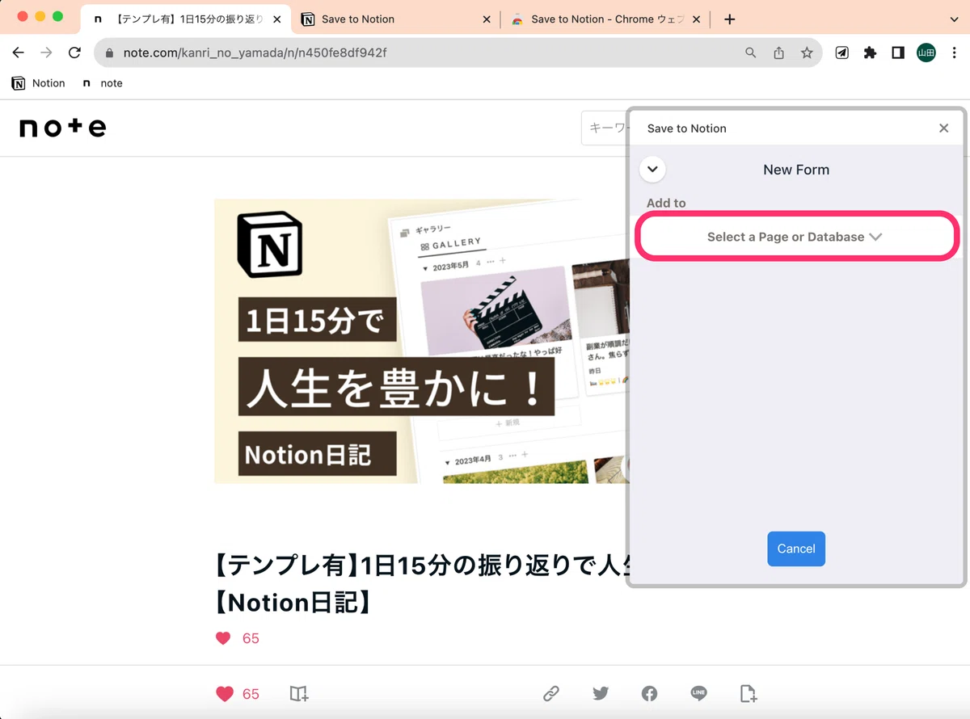Screen dimensions: 970x719
Task: Click the article title heading
Action: [x=421, y=584]
